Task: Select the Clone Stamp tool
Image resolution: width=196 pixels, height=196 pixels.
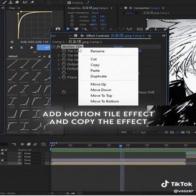Action: (11, 2)
